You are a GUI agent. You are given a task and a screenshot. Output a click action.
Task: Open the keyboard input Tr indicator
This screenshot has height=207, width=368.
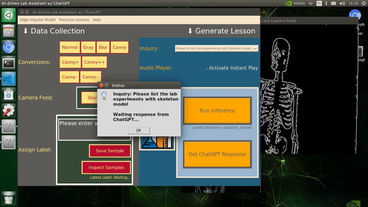tap(319, 3)
